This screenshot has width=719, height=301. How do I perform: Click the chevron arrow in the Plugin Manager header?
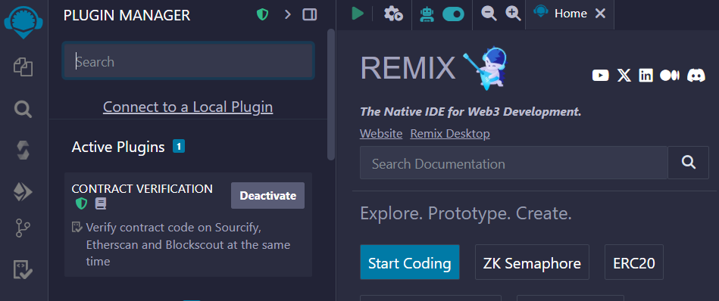click(x=287, y=15)
